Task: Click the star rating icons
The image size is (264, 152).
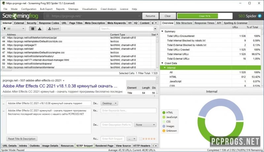Action: [x=149, y=139]
